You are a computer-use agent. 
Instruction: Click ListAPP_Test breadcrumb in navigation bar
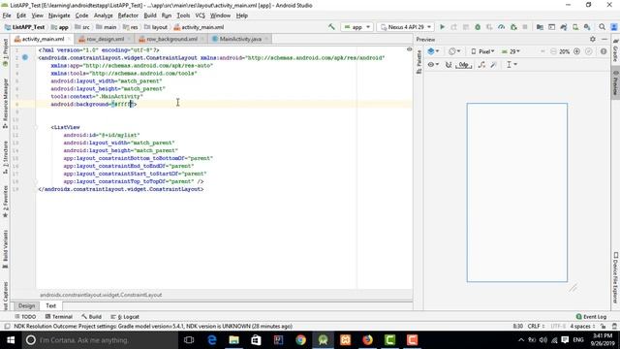[x=24, y=27]
